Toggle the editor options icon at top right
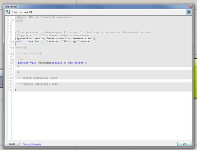Viewport: 197px width, 150px height. point(189,12)
